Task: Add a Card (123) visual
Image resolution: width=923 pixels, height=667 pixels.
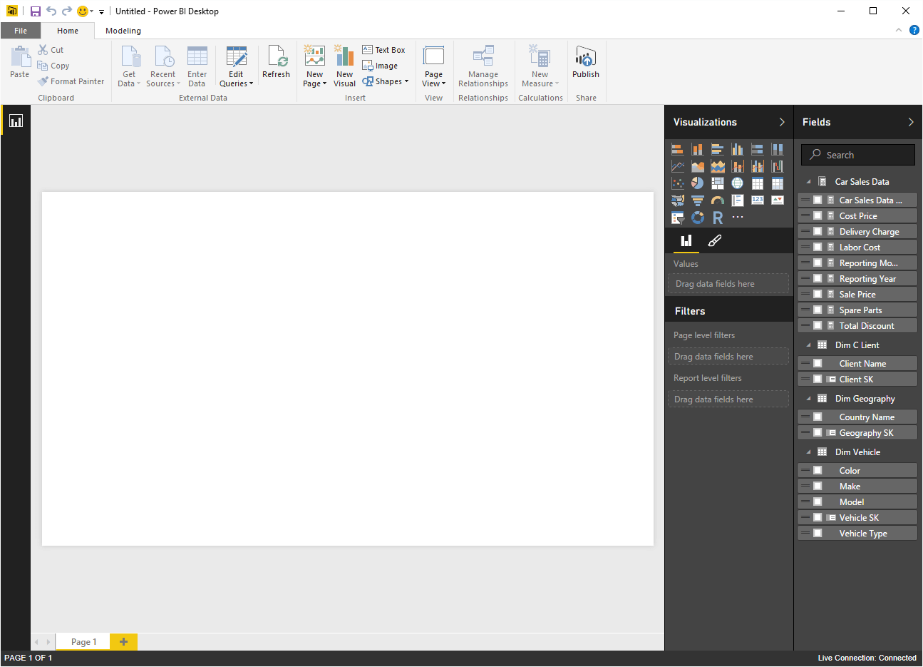Action: point(758,200)
